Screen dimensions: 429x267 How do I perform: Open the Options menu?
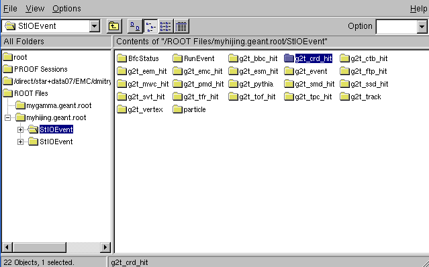66,9
